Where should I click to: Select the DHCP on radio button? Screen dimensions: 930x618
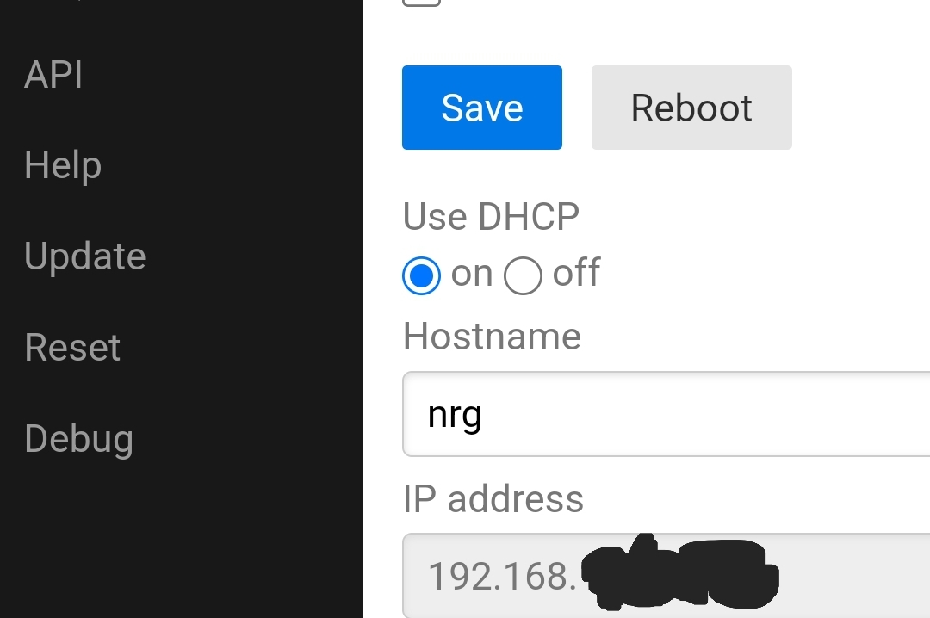click(421, 275)
